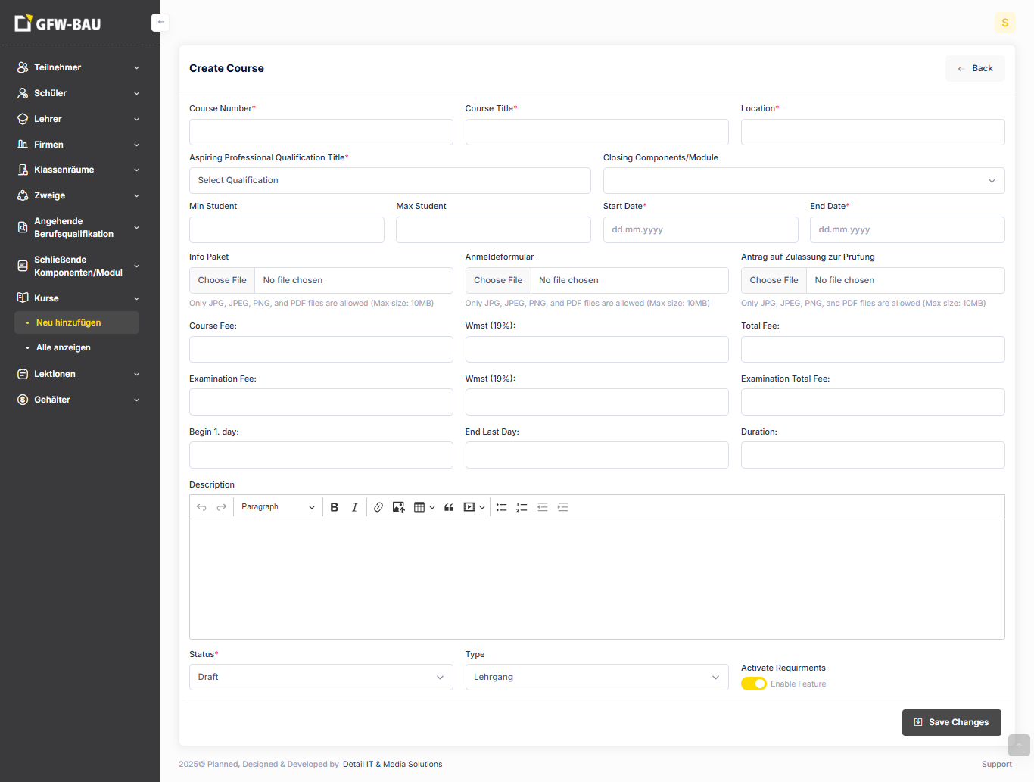Image resolution: width=1034 pixels, height=782 pixels.
Task: Expand the Teilnehmer sidebar menu
Action: click(x=79, y=67)
